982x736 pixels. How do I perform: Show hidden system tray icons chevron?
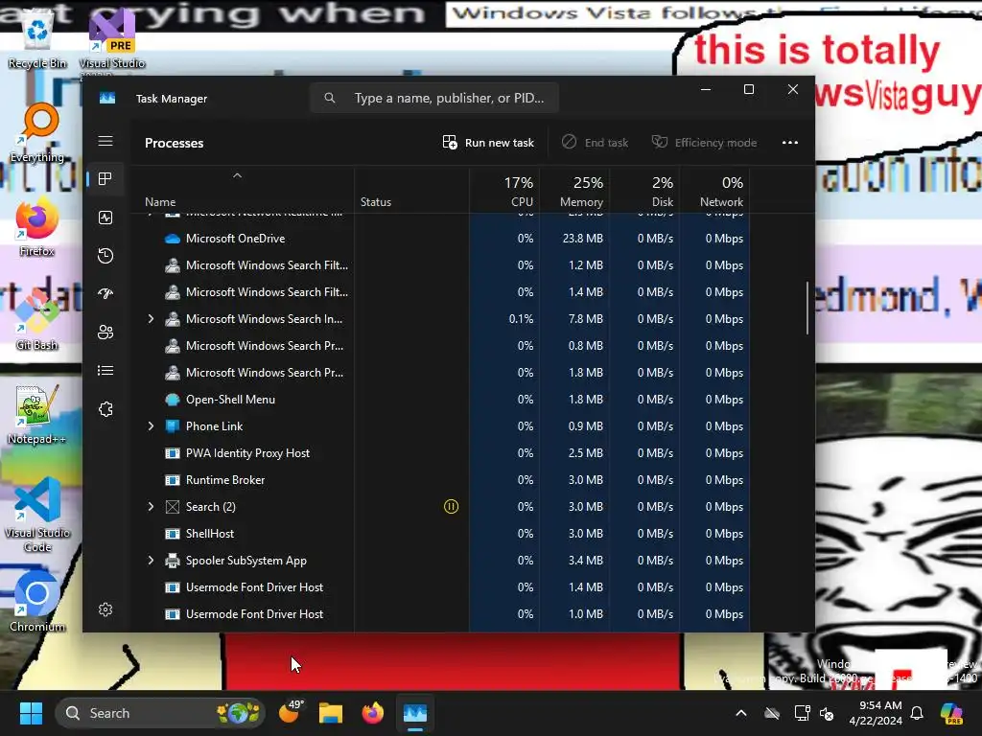click(741, 713)
